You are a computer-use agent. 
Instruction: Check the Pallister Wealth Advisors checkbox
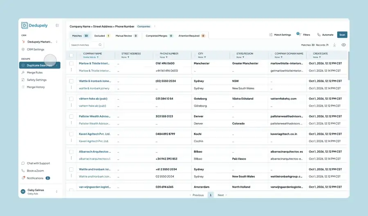[x=71, y=116]
